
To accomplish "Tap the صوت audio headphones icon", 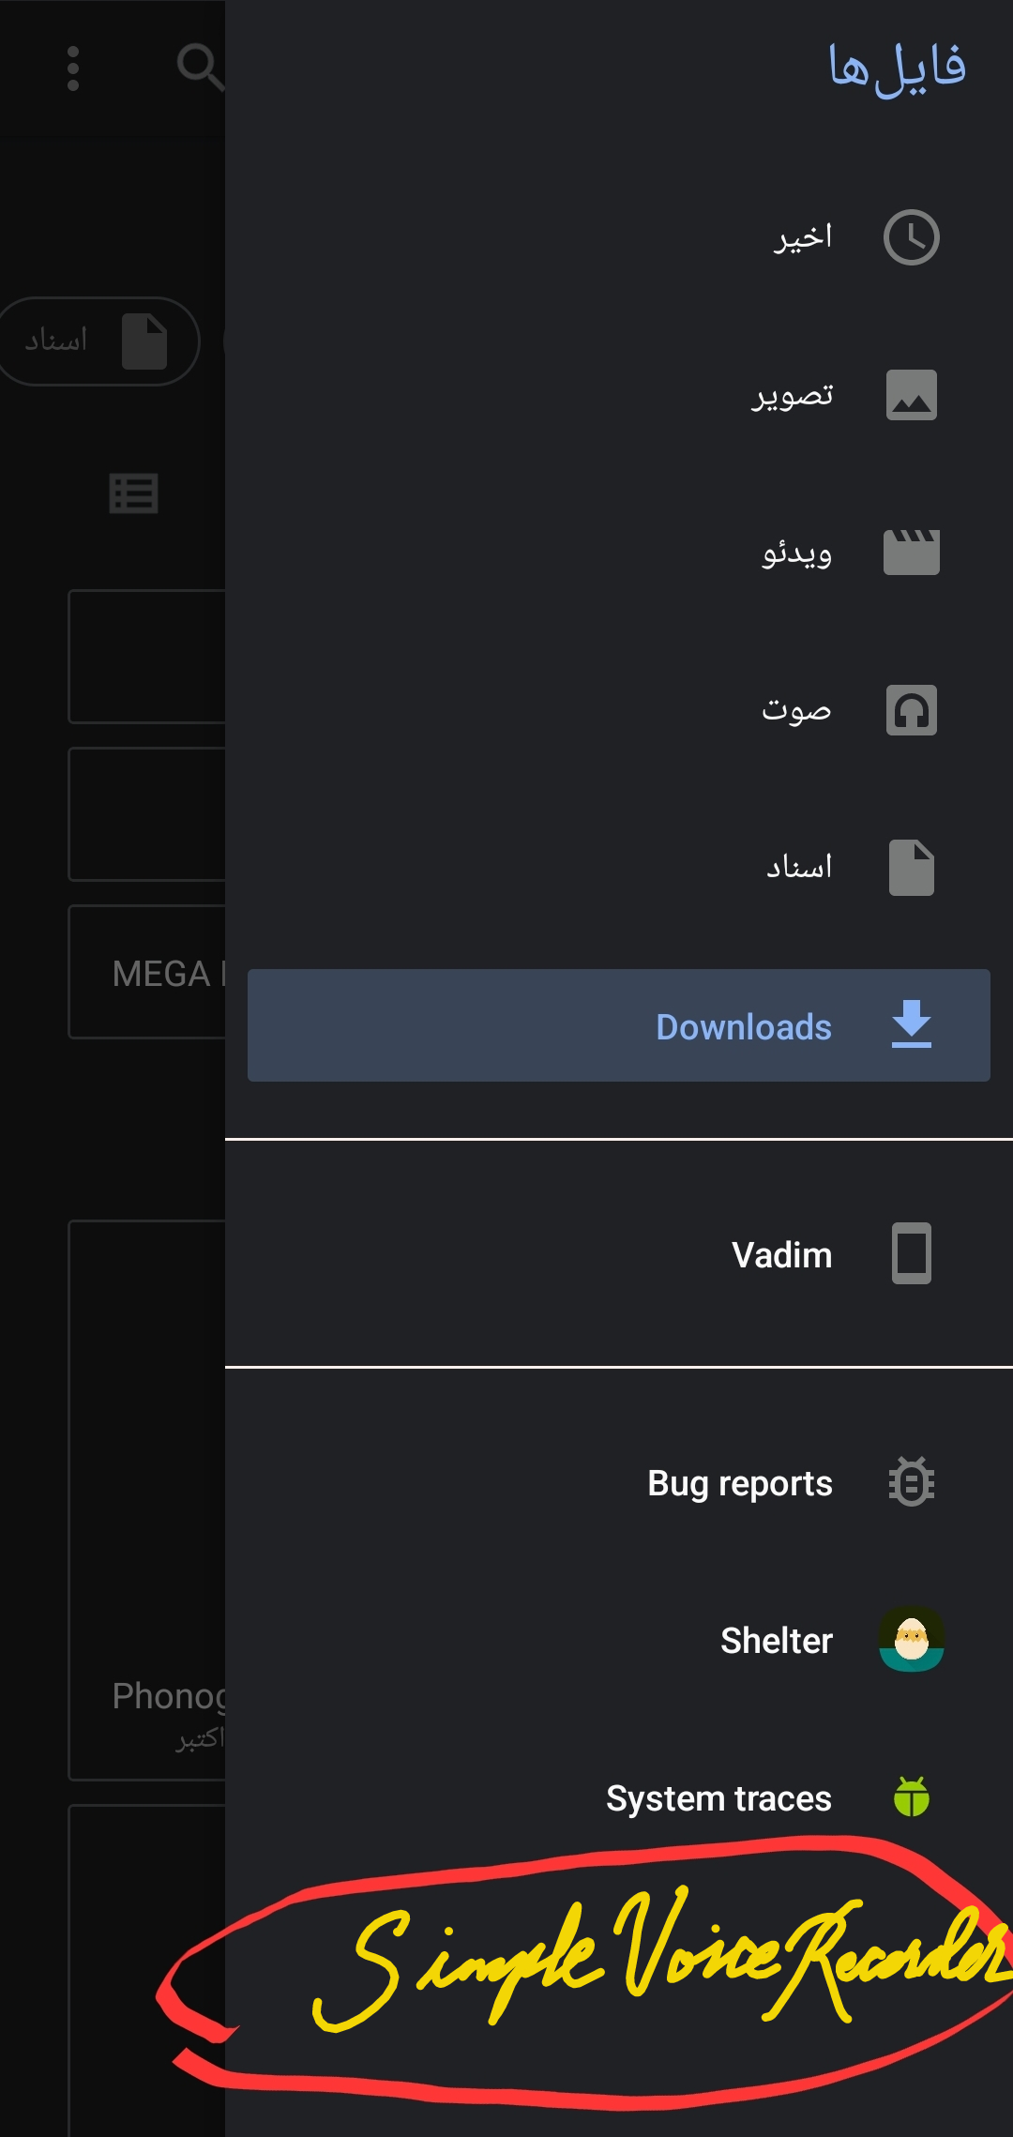I will point(913,710).
